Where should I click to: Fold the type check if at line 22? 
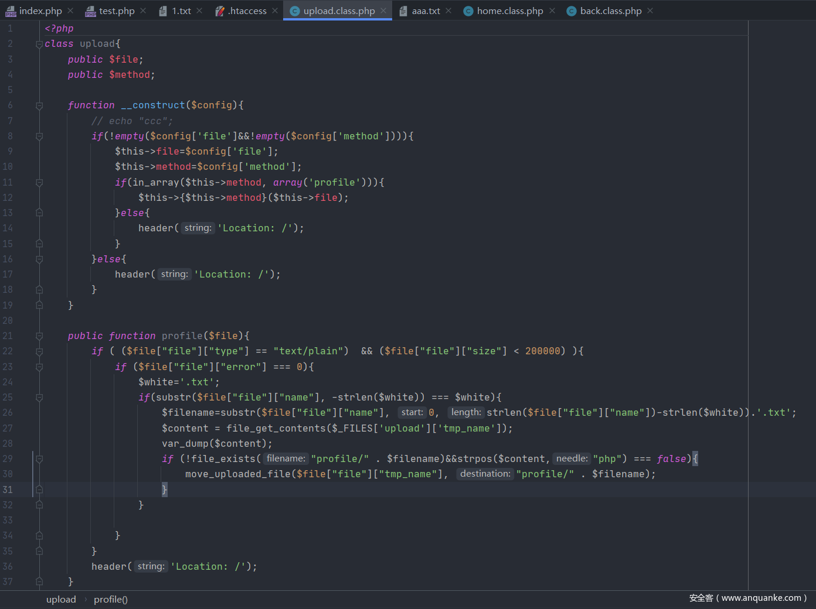(39, 351)
